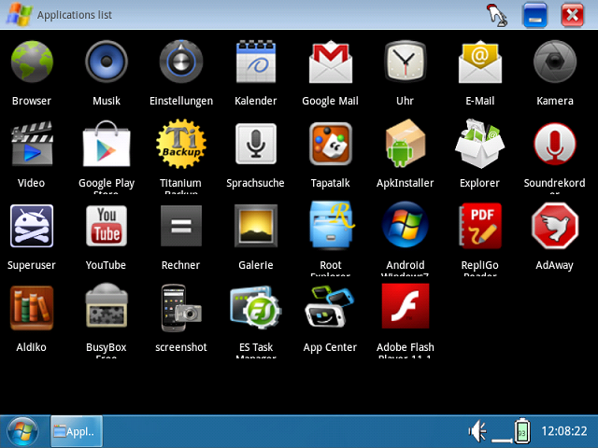Open the Kalender app
Viewport: 598px width, 448px height.
pyautogui.click(x=256, y=62)
